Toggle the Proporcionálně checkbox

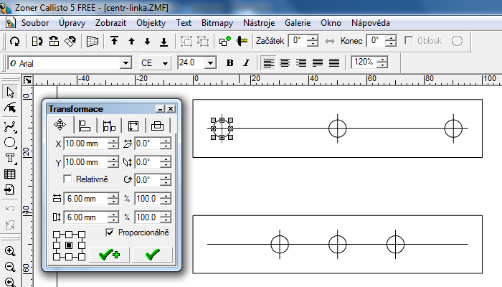pyautogui.click(x=110, y=232)
